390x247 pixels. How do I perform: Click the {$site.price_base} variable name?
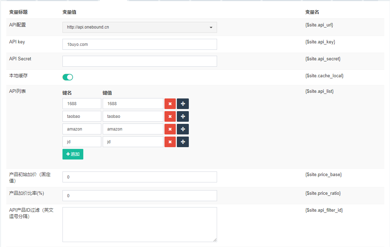(x=323, y=175)
